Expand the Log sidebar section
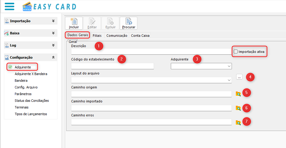 (x=53, y=45)
